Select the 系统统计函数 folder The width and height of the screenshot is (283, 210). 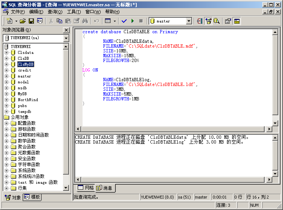[x=31, y=176]
